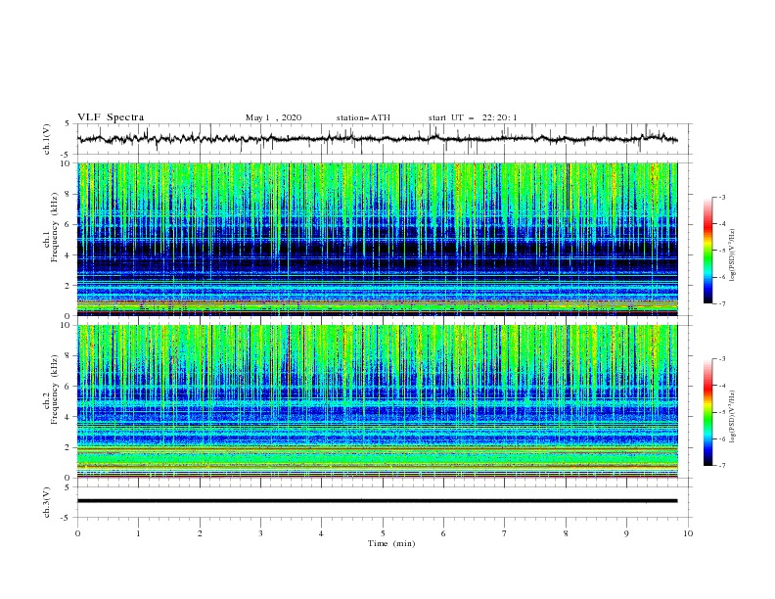Click inside the ch.2 spectrogram panel
The width and height of the screenshot is (775, 599).
click(377, 401)
